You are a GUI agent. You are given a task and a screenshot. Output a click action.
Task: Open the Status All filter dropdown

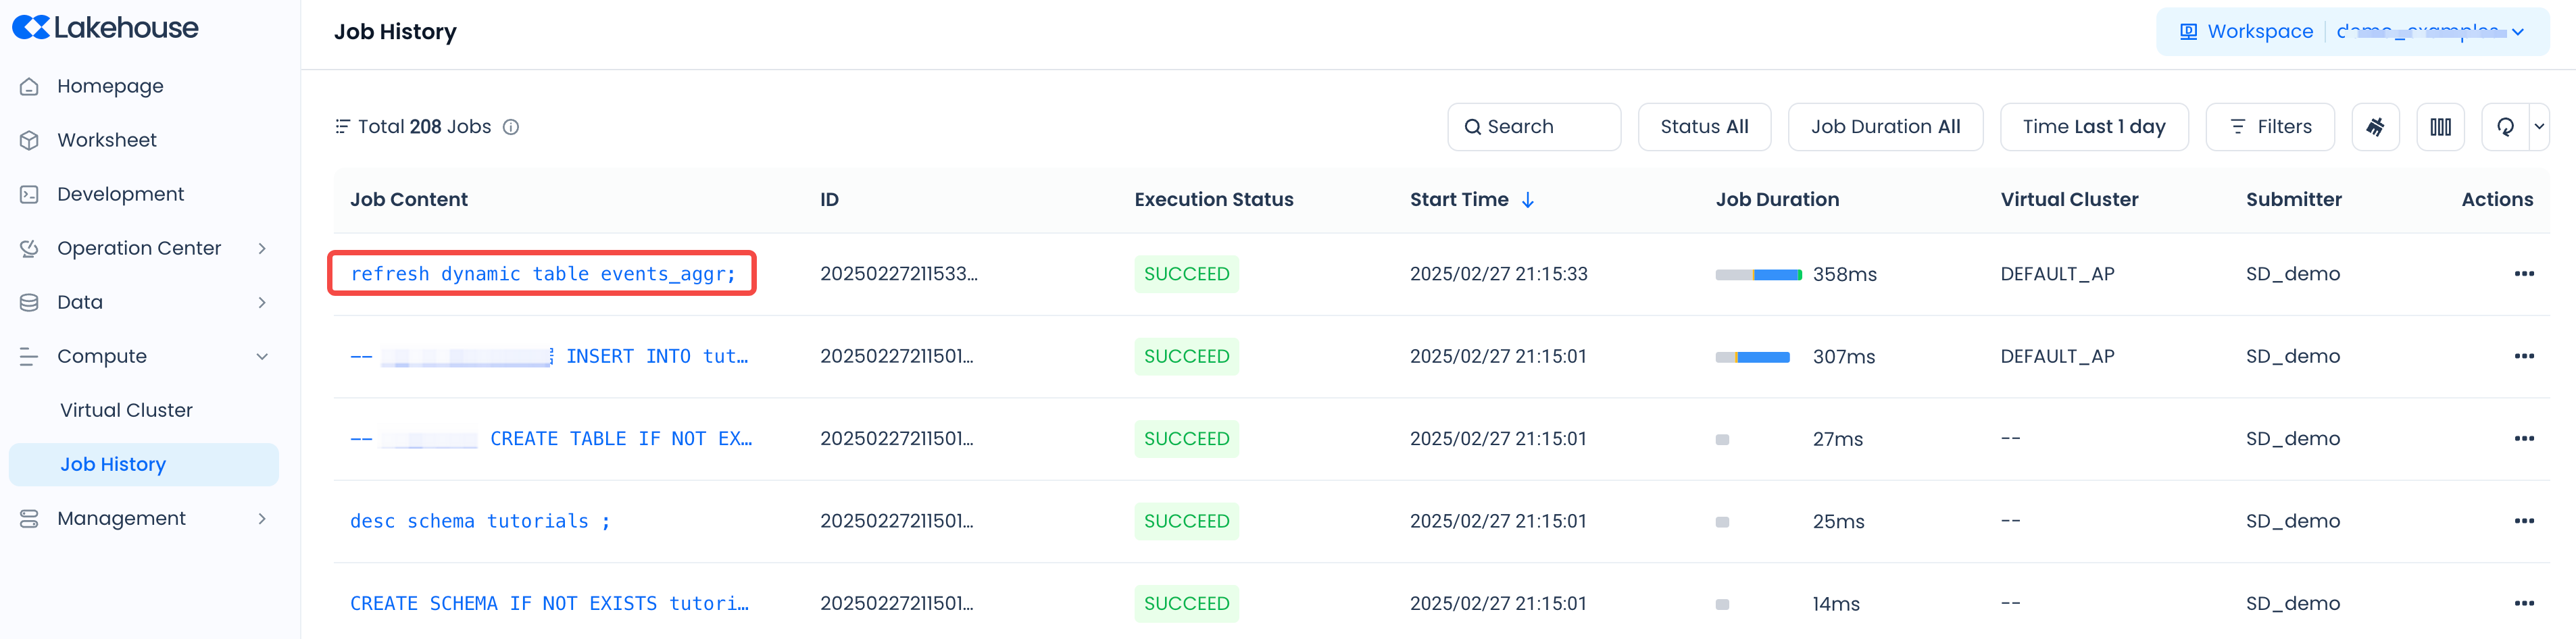click(1704, 127)
